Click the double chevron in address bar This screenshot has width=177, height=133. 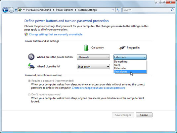click(x=24, y=10)
